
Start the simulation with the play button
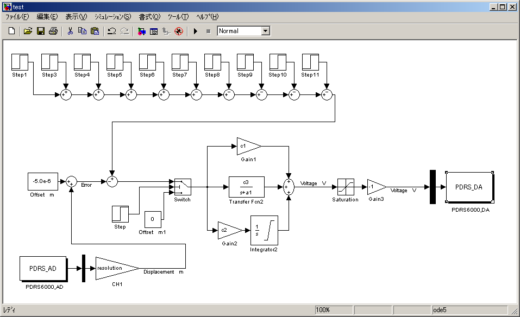[196, 31]
